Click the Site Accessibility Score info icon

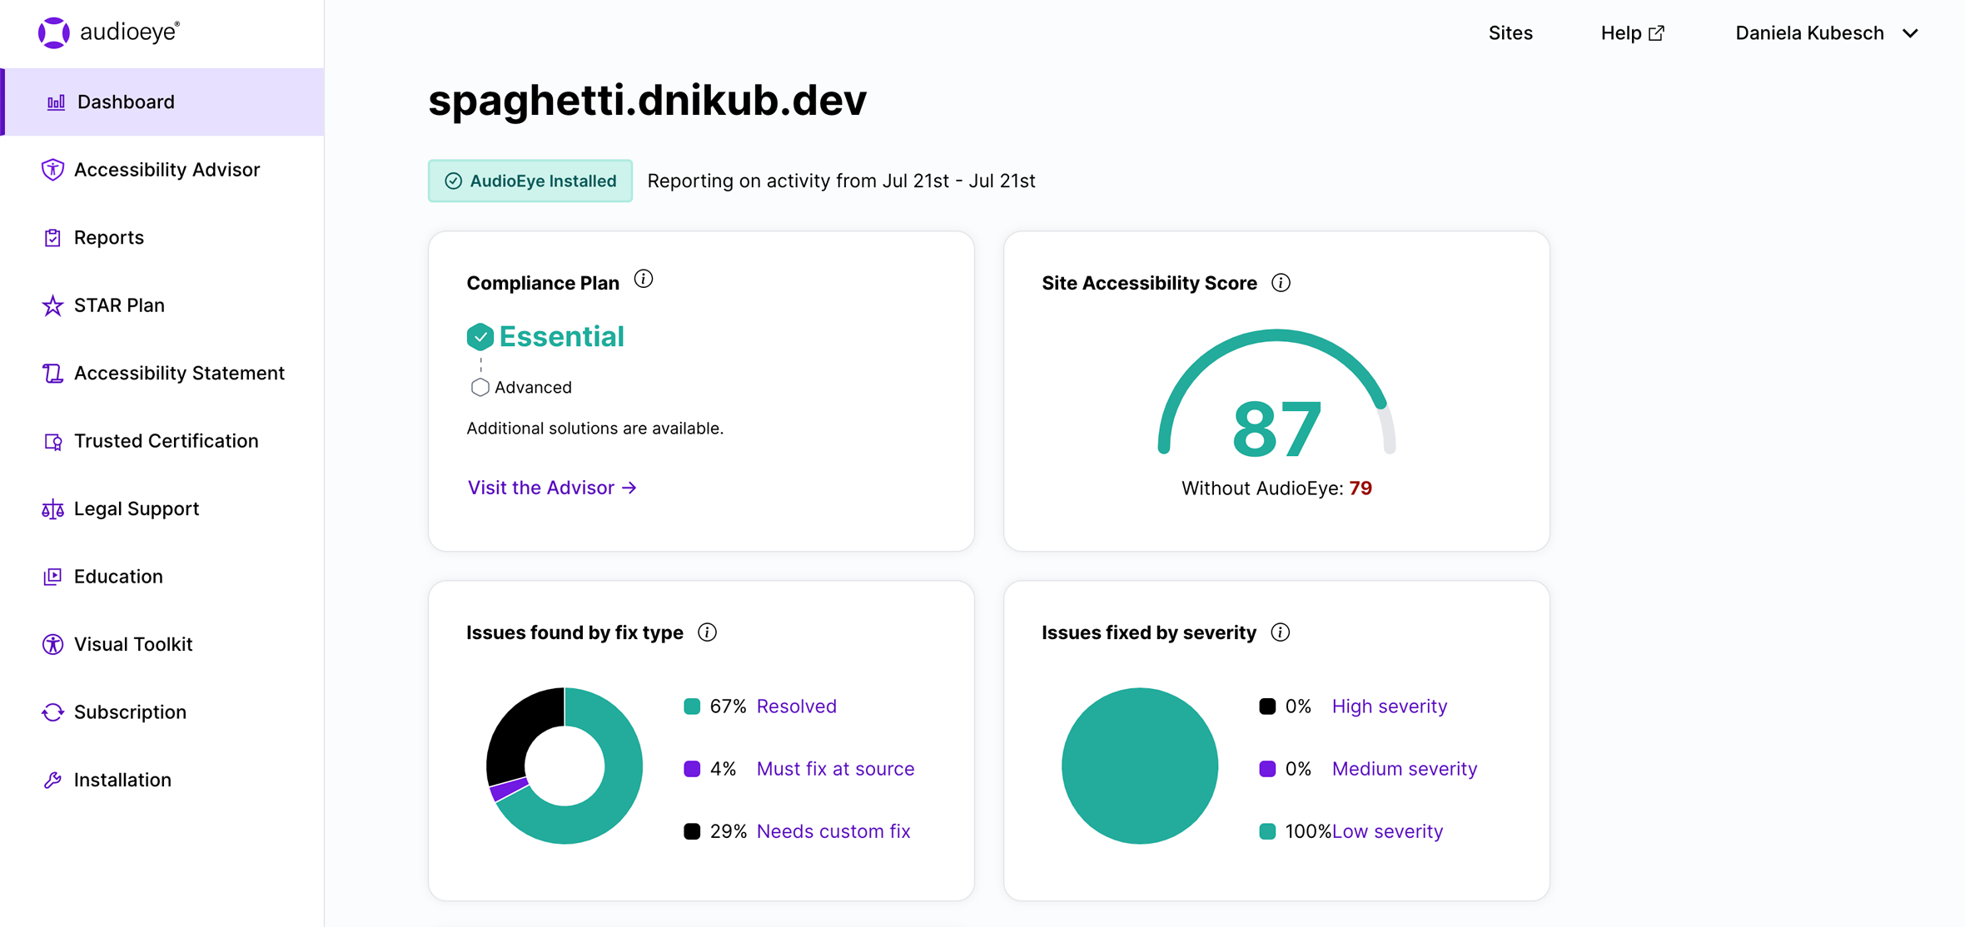click(1281, 283)
